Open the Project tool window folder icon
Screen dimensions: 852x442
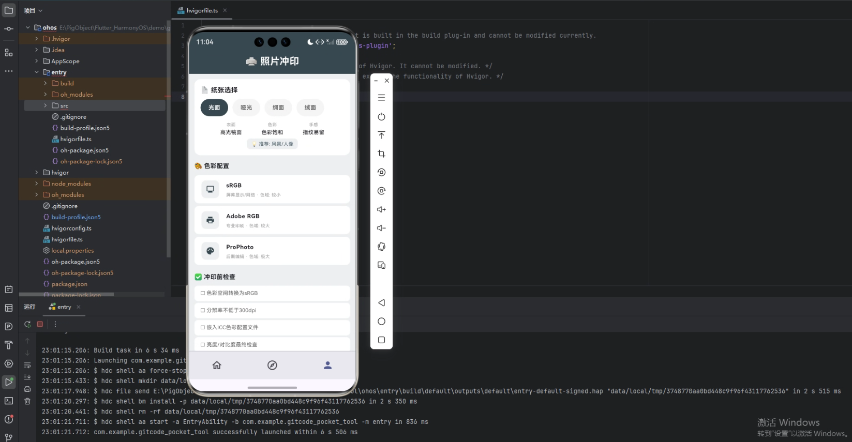click(x=9, y=10)
